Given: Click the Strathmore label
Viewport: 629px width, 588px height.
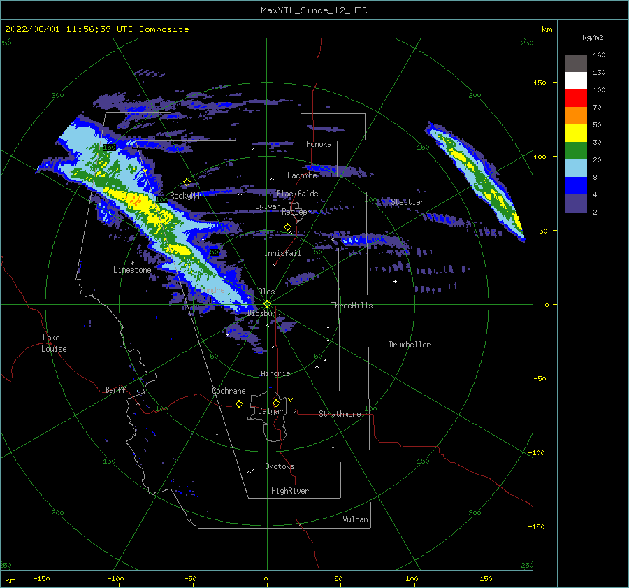Looking at the screenshot, I should (340, 414).
